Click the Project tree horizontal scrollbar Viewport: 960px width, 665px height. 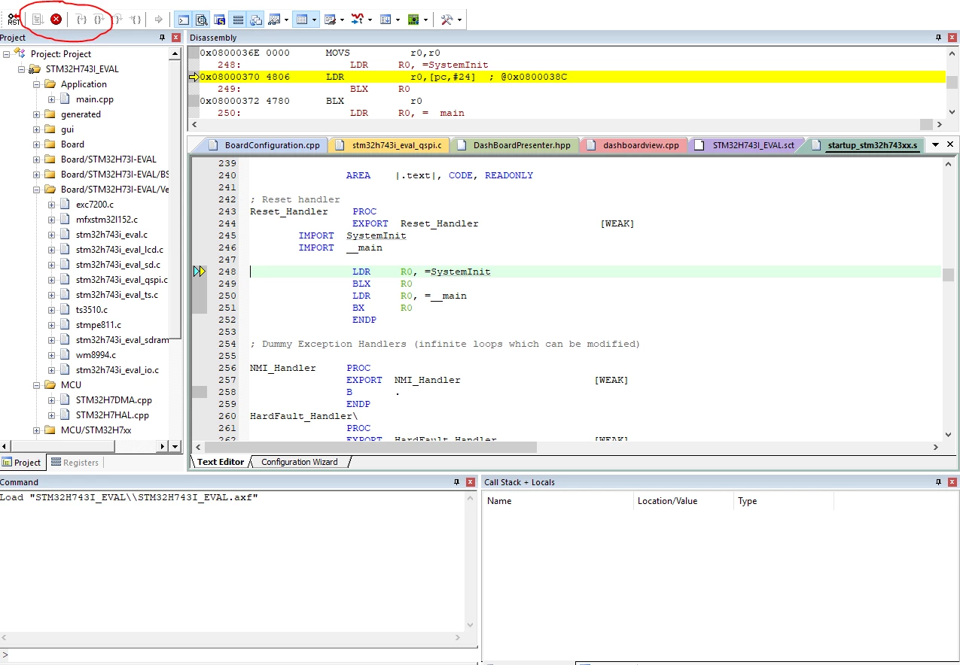(84, 446)
